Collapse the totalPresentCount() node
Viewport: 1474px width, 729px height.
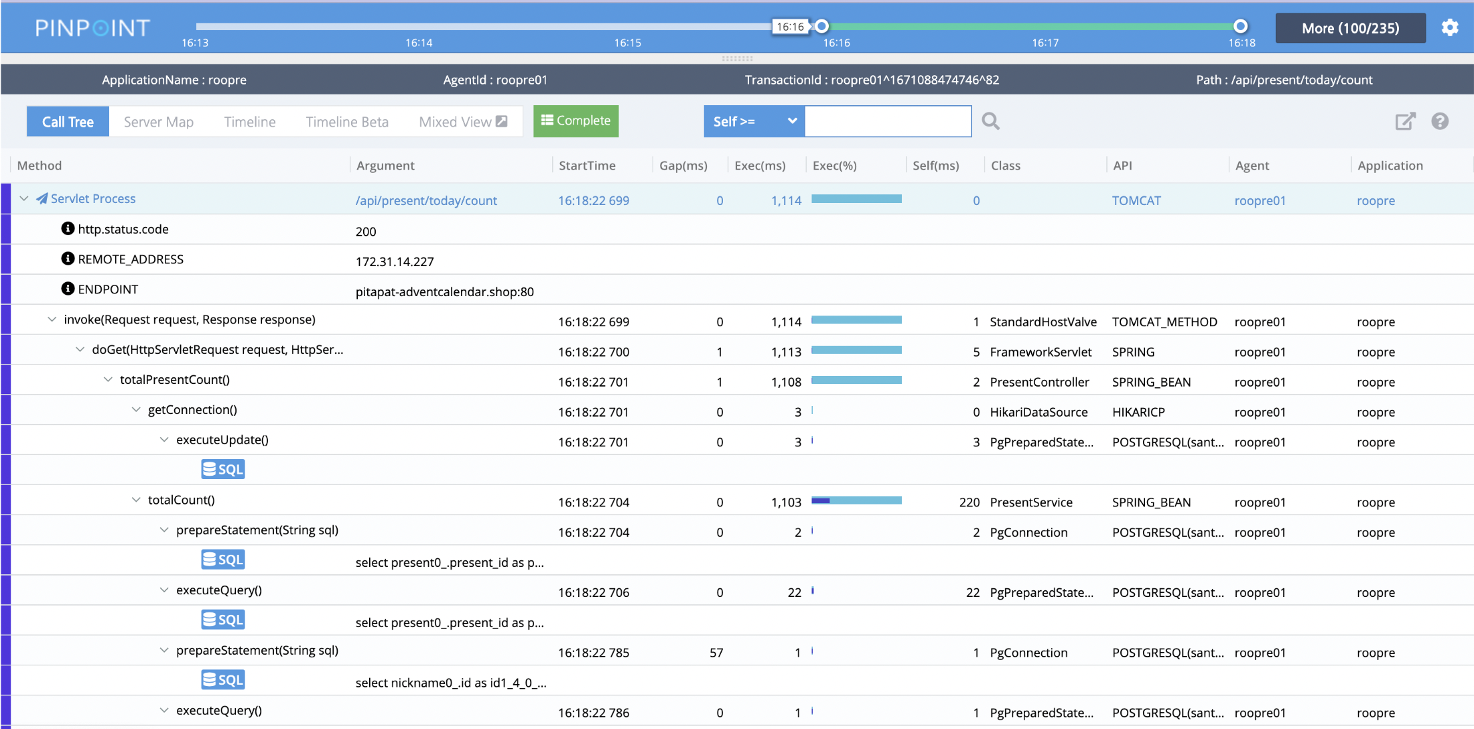pyautogui.click(x=108, y=379)
